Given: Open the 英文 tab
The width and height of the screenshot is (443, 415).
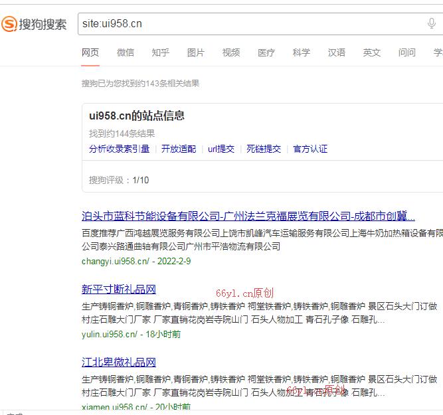Looking at the screenshot, I should pos(372,52).
